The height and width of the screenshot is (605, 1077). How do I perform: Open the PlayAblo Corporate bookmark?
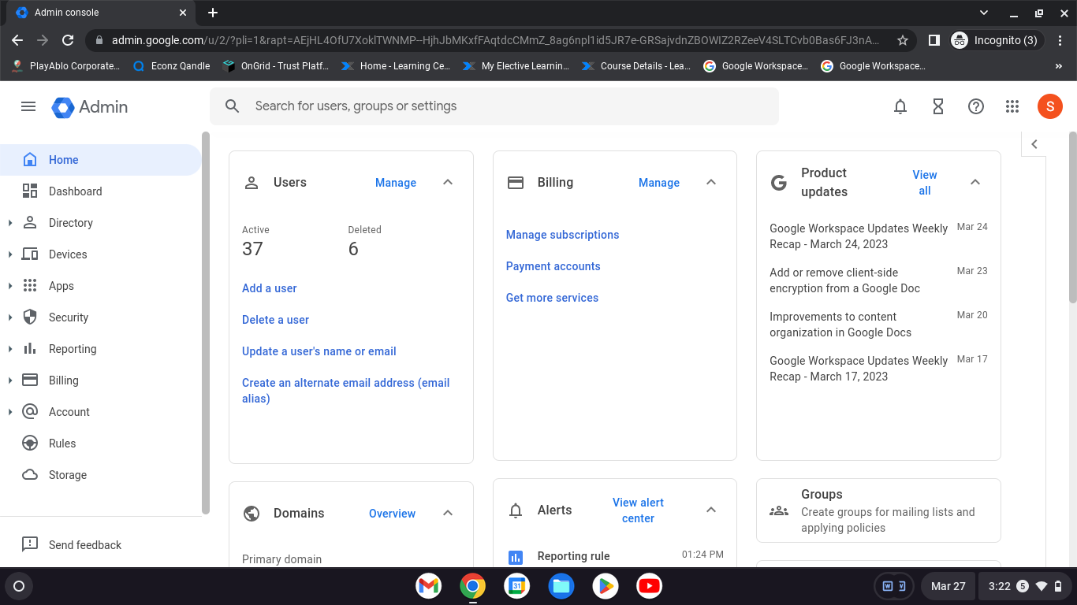pos(66,66)
